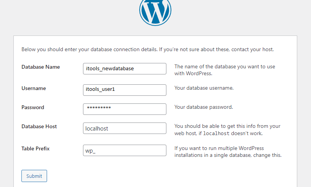Click the intro paragraph about contacting your host
Screen dimensions: 311x187
coord(148,50)
